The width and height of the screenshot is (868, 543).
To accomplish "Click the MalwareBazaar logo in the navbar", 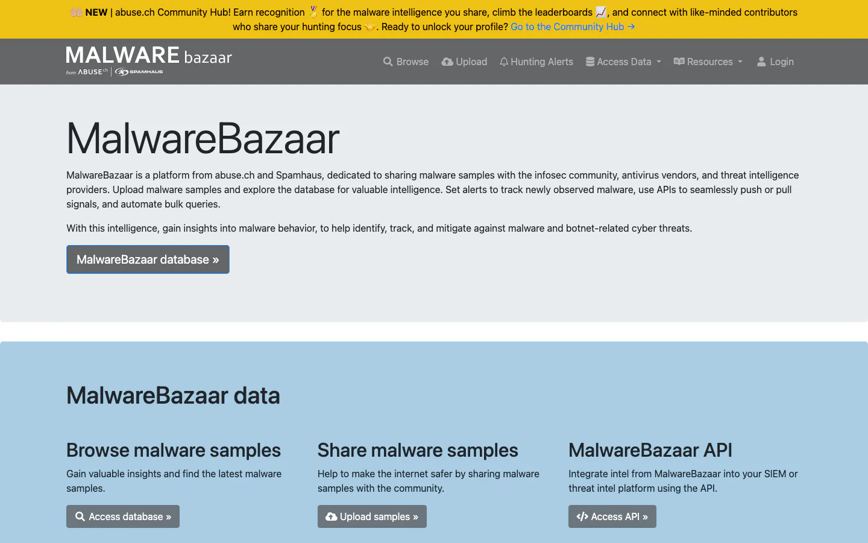I will point(149,61).
